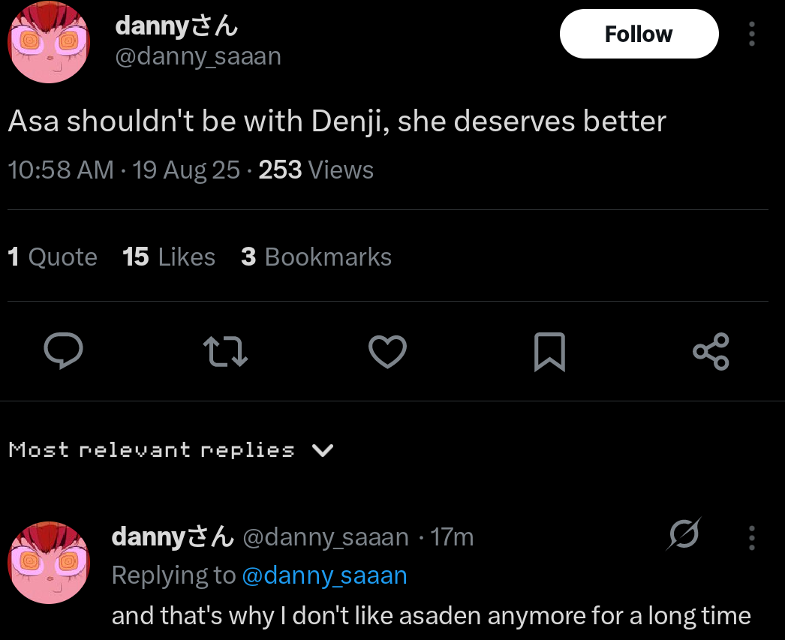Click the Grok slash icon on reply
Image resolution: width=785 pixels, height=640 pixels.
(684, 535)
